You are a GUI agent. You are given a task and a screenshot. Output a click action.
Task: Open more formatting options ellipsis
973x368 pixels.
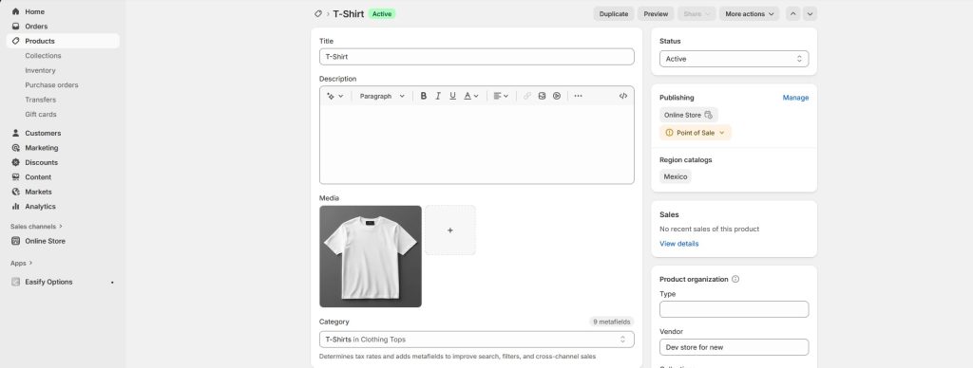point(579,96)
